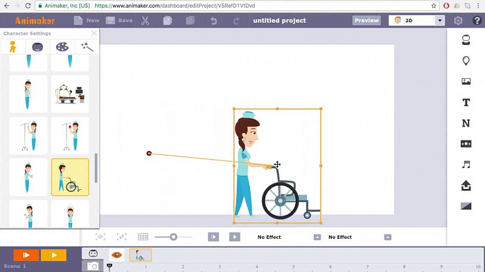The image size is (485, 272).
Task: Open the Preview
Action: 367,20
